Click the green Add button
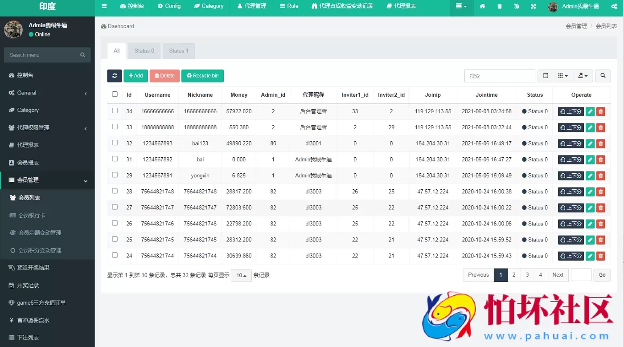Image resolution: width=624 pixels, height=347 pixels. pos(136,76)
